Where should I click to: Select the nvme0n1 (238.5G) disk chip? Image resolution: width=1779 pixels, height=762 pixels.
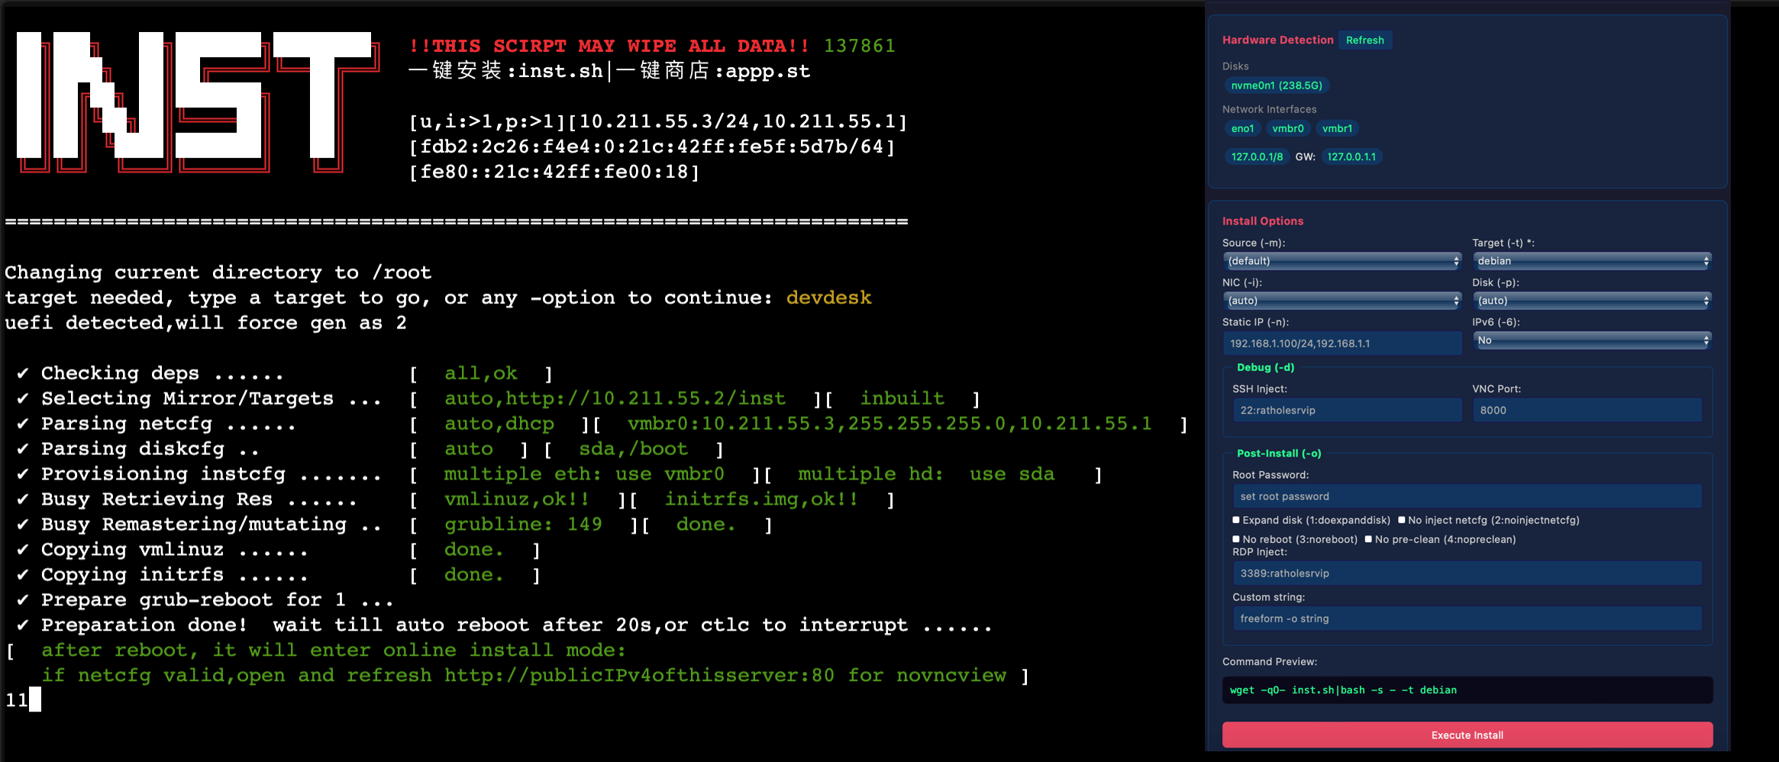pyautogui.click(x=1277, y=86)
